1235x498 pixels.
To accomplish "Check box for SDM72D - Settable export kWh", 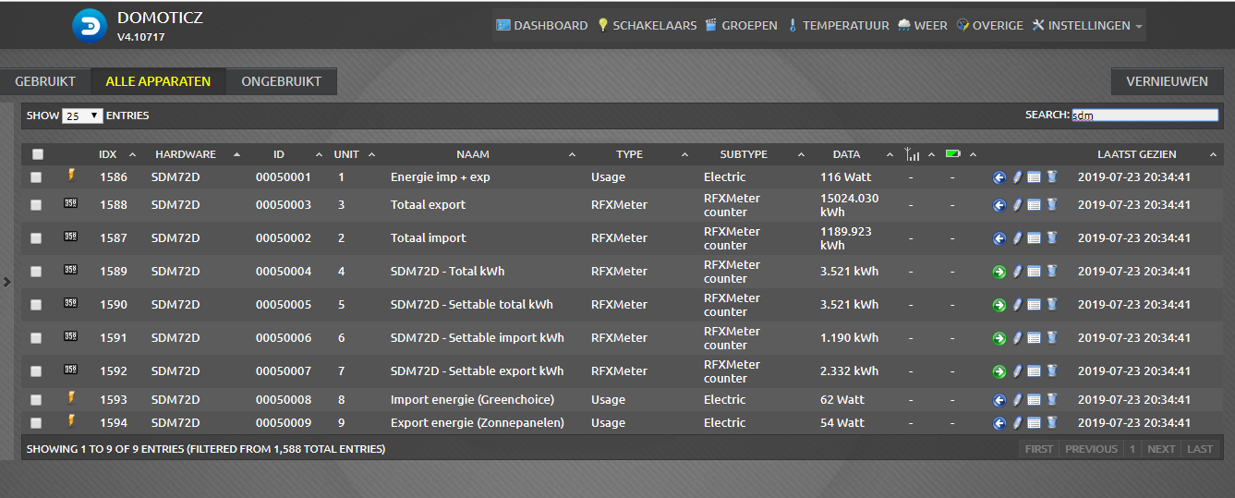I will tap(36, 371).
